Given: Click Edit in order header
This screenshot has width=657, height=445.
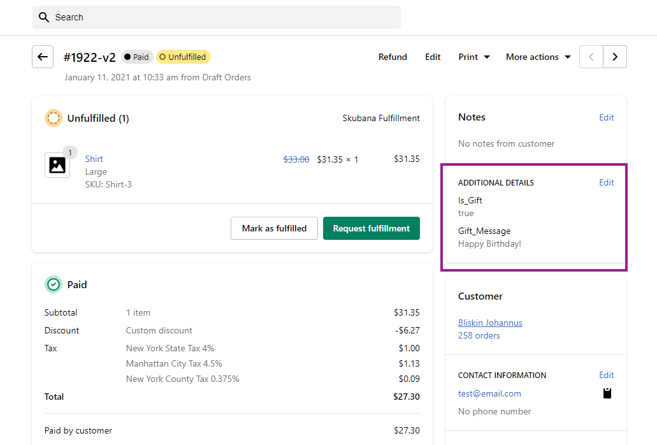Looking at the screenshot, I should (433, 57).
